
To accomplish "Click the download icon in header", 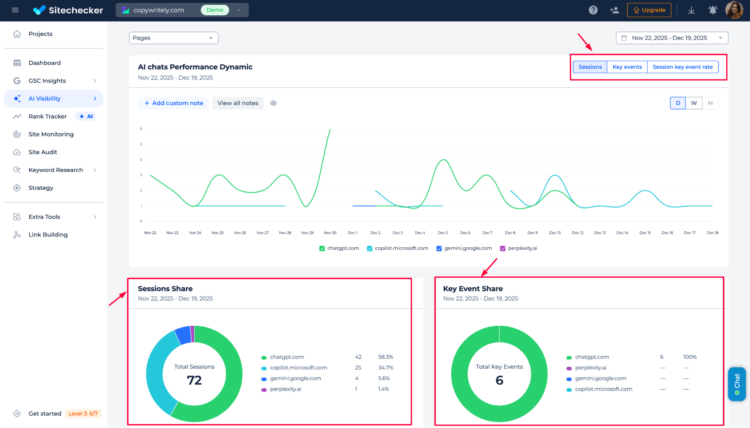I will (691, 10).
